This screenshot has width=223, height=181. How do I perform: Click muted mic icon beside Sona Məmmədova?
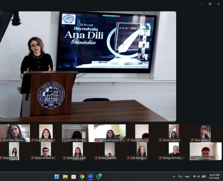click(32, 140)
